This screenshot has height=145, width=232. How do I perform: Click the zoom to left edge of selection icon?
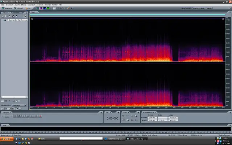point(123,120)
